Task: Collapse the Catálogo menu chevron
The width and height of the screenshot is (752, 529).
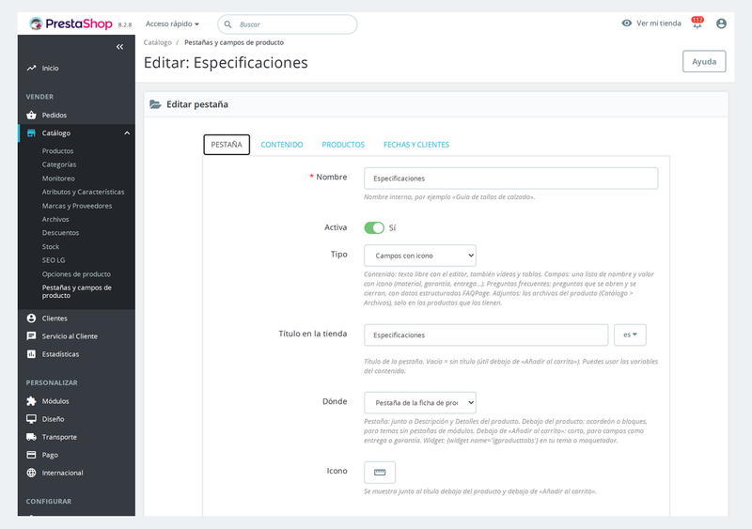Action: (x=127, y=132)
